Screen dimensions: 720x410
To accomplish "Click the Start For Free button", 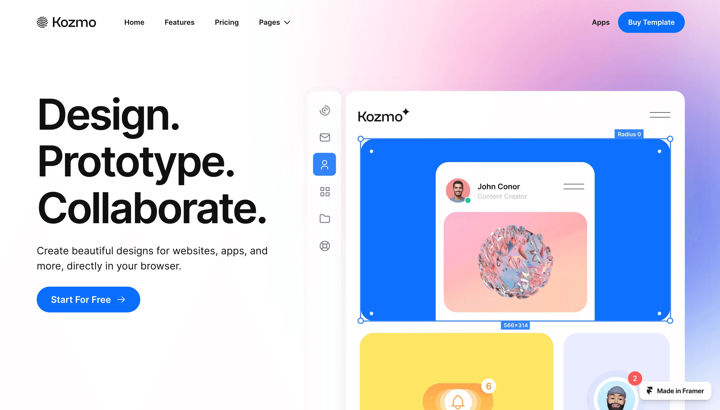I will (x=88, y=299).
